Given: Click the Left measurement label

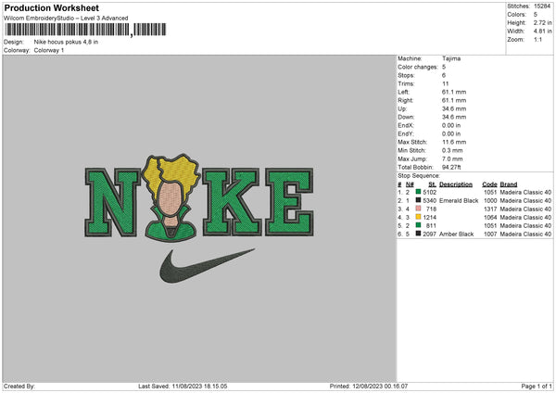Looking at the screenshot, I should click(x=403, y=92).
